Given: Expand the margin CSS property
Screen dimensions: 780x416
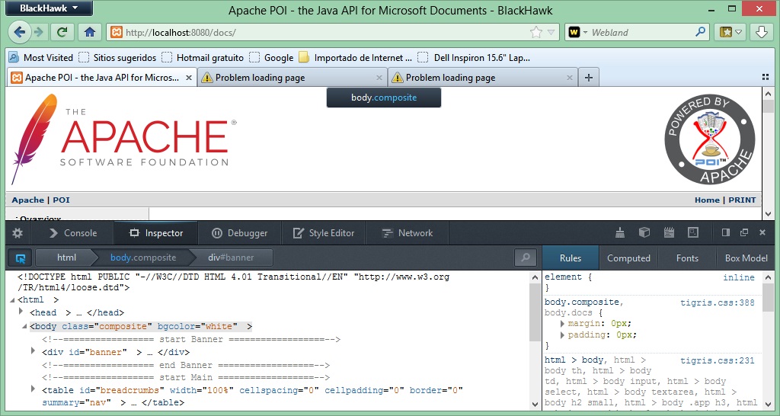Looking at the screenshot, I should click(562, 324).
